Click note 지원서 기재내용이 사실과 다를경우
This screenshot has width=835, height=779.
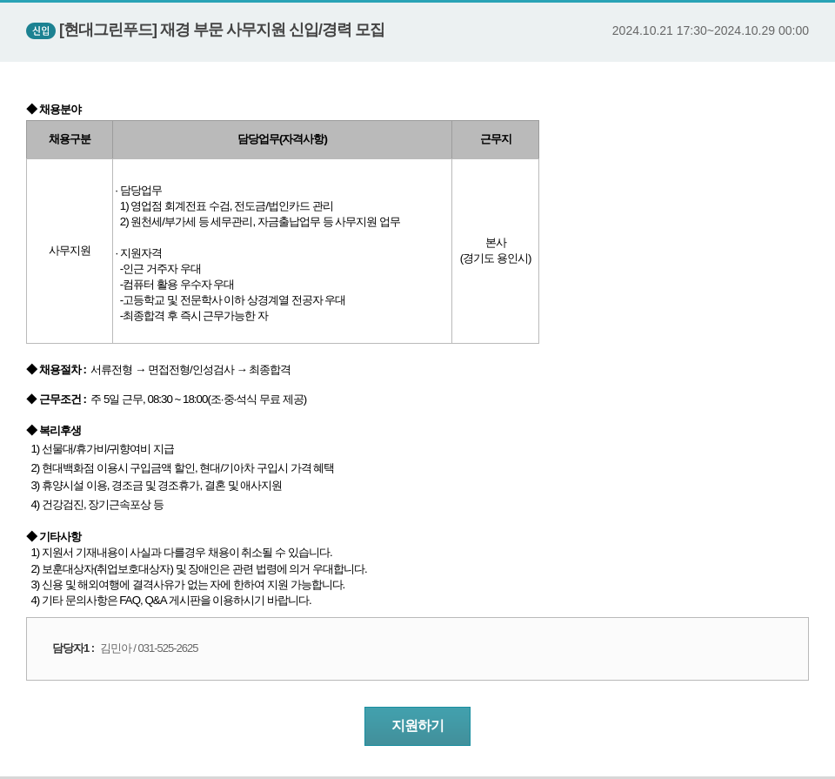pos(182,553)
